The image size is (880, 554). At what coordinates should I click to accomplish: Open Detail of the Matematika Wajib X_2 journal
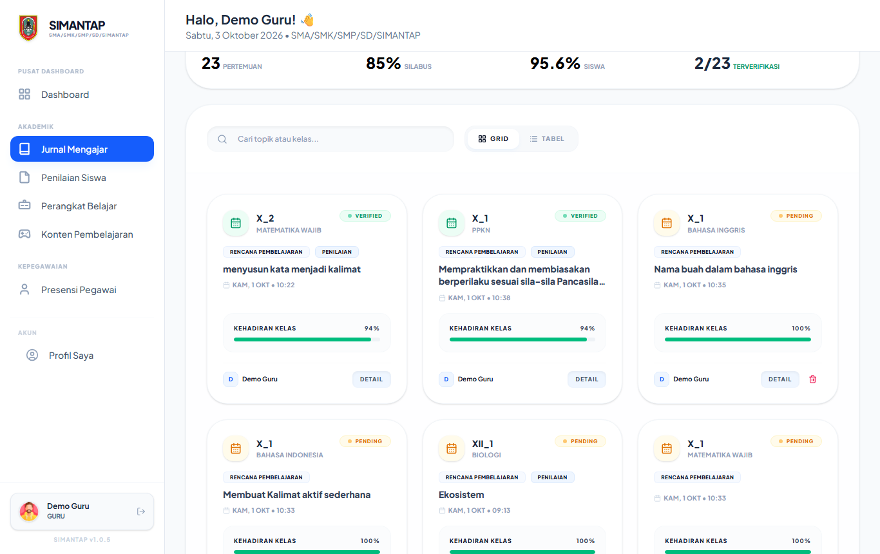(x=372, y=379)
